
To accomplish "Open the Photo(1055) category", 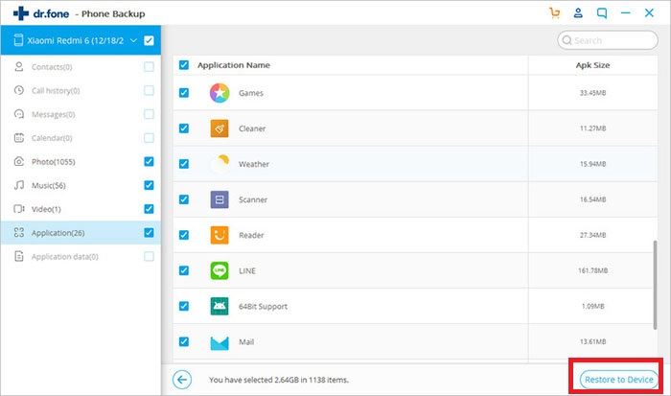I will (81, 161).
